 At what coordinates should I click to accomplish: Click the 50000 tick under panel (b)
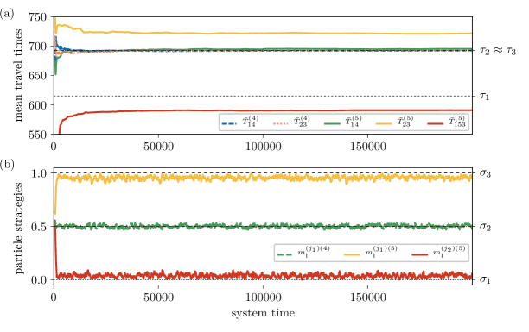pyautogui.click(x=158, y=298)
